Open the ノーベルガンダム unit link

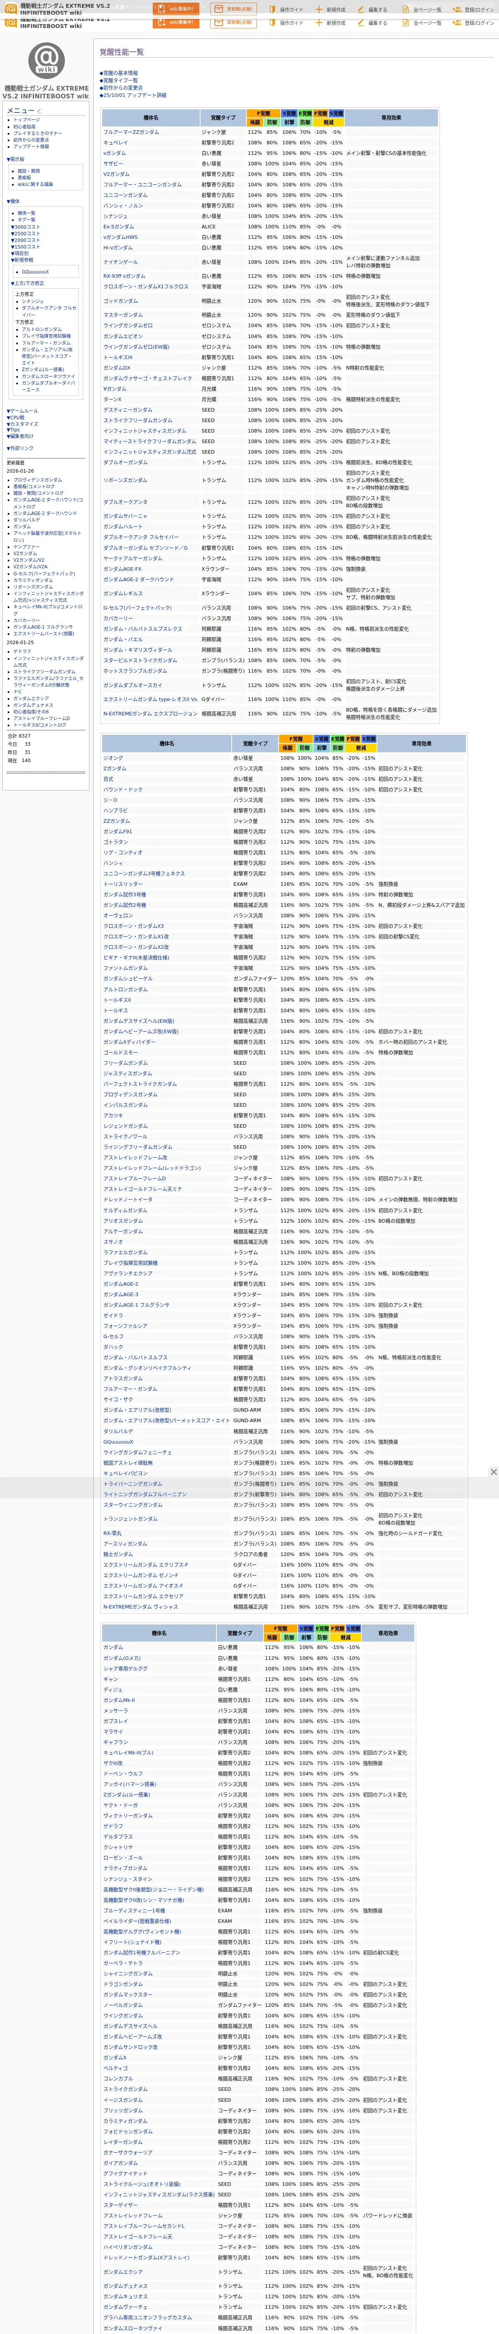[123, 2006]
